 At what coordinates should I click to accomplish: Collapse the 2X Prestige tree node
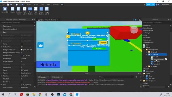(x=146, y=54)
